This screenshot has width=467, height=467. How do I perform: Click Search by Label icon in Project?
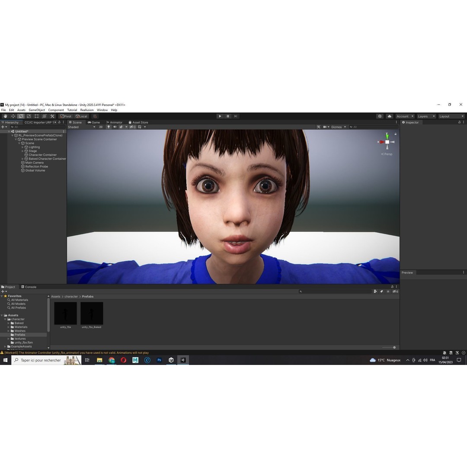tap(381, 291)
